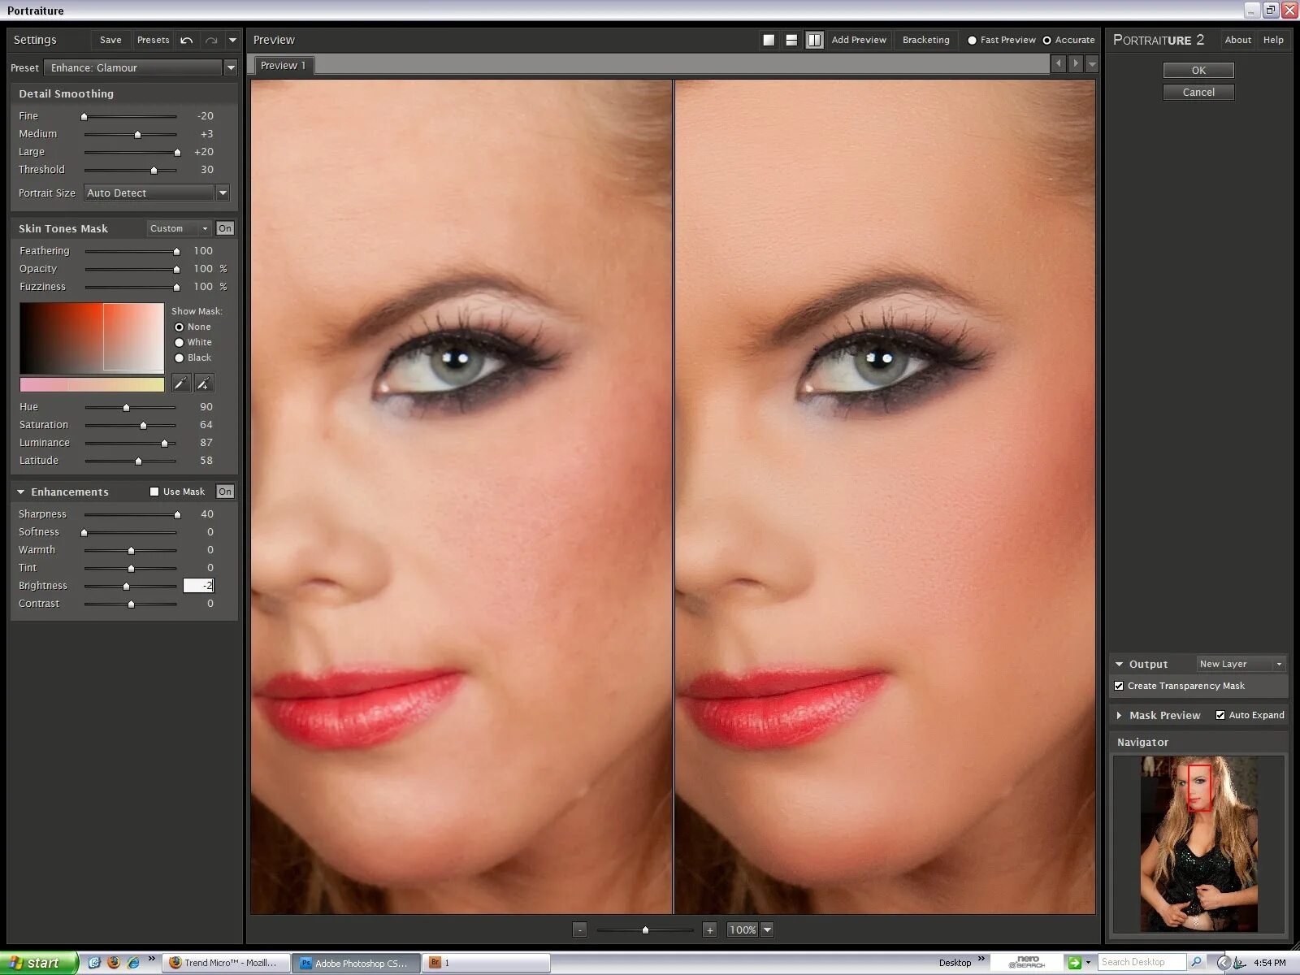The image size is (1300, 975).
Task: Click the skin tone color picker square
Action: point(92,338)
